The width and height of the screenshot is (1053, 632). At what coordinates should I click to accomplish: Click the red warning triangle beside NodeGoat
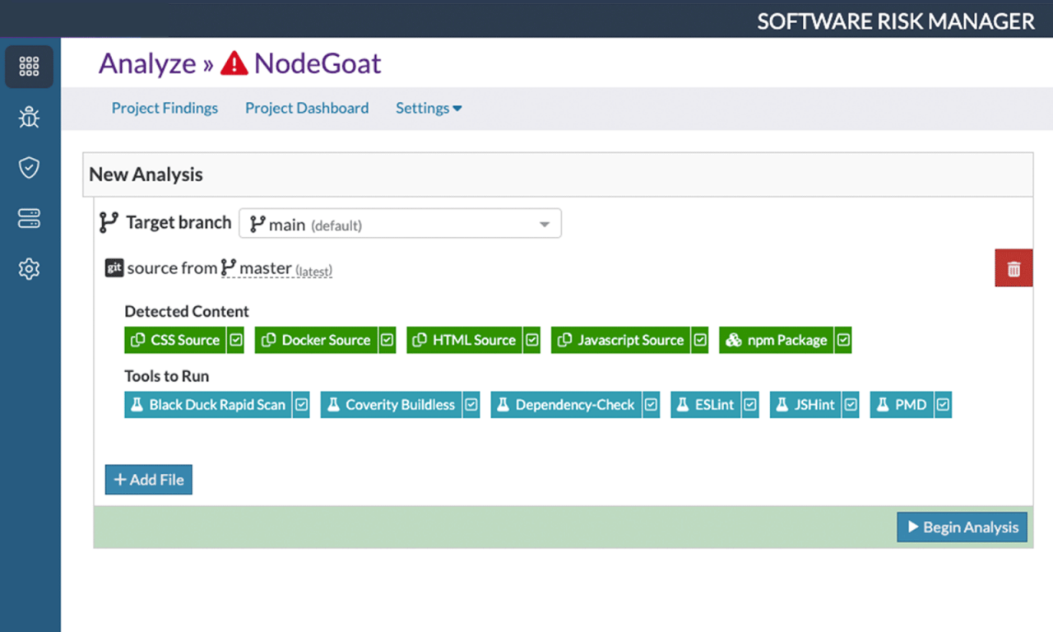tap(234, 63)
